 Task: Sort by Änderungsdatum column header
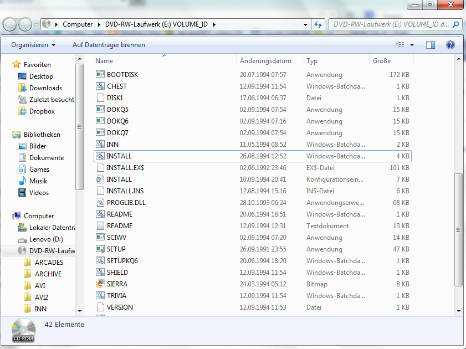pyautogui.click(x=265, y=61)
